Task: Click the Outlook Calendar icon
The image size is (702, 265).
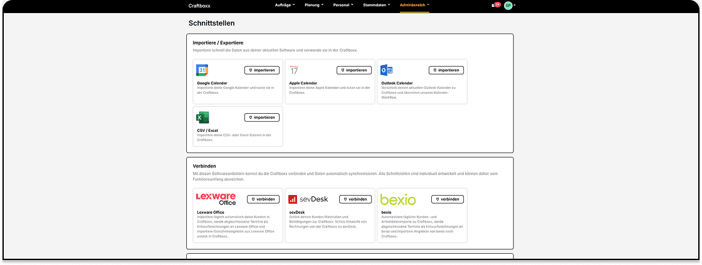Action: pyautogui.click(x=386, y=70)
